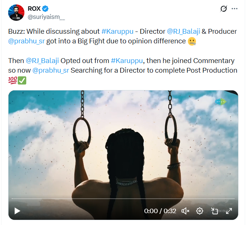Expand video to fullscreen

(229, 211)
